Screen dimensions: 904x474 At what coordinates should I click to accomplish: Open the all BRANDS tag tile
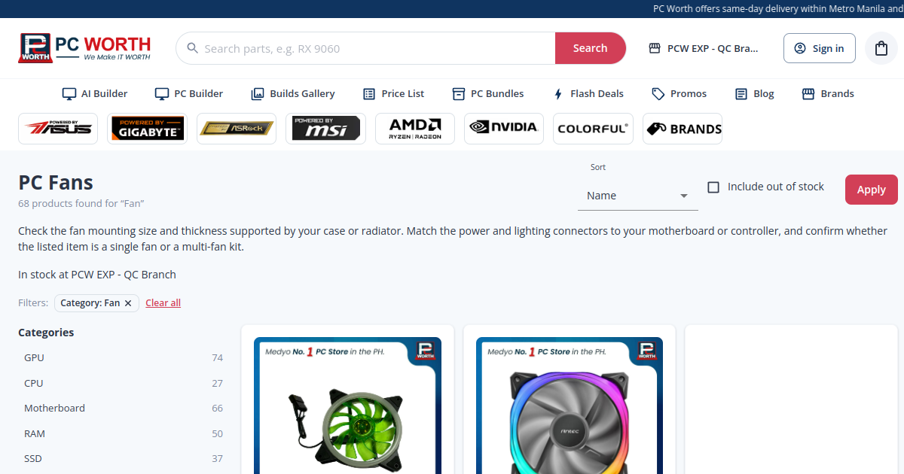(x=683, y=129)
